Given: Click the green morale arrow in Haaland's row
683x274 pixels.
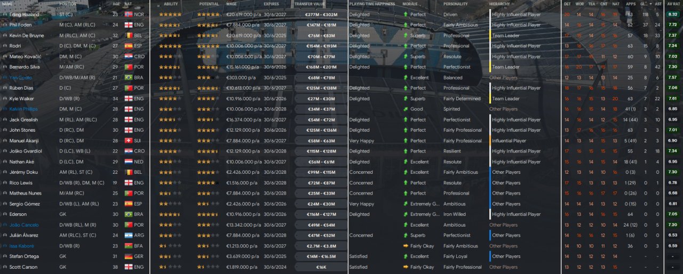Looking at the screenshot, I should [x=406, y=14].
